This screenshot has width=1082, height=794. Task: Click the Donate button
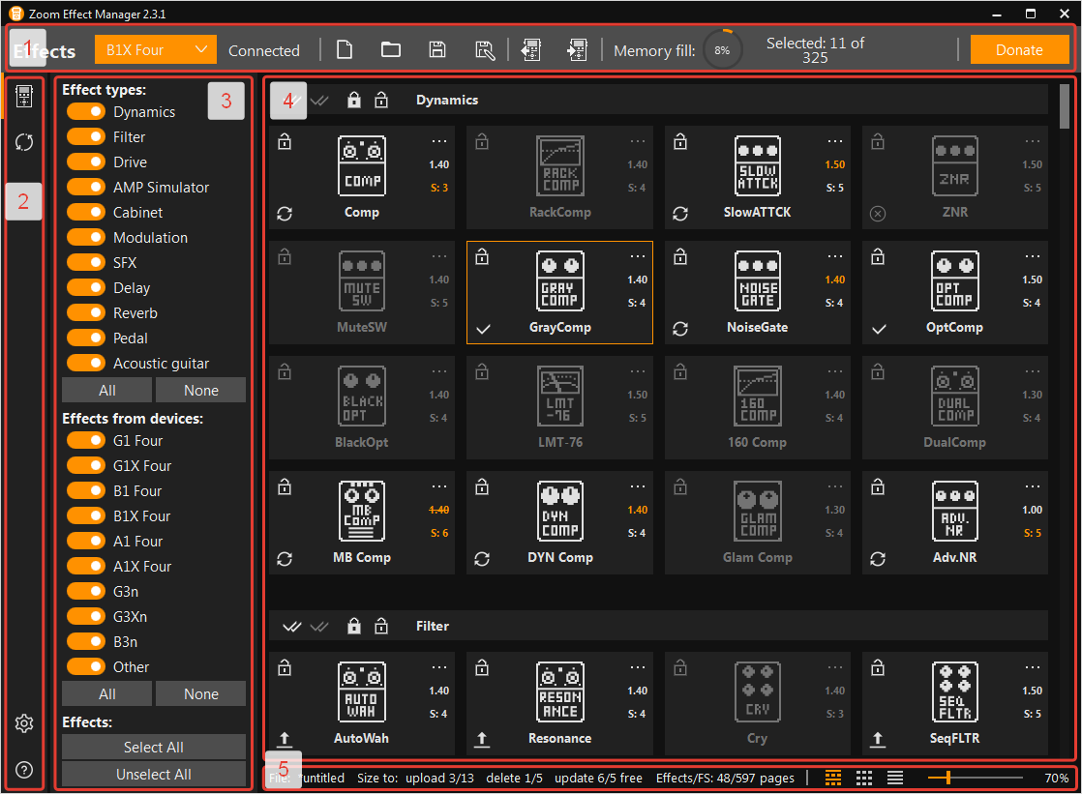[x=1019, y=50]
